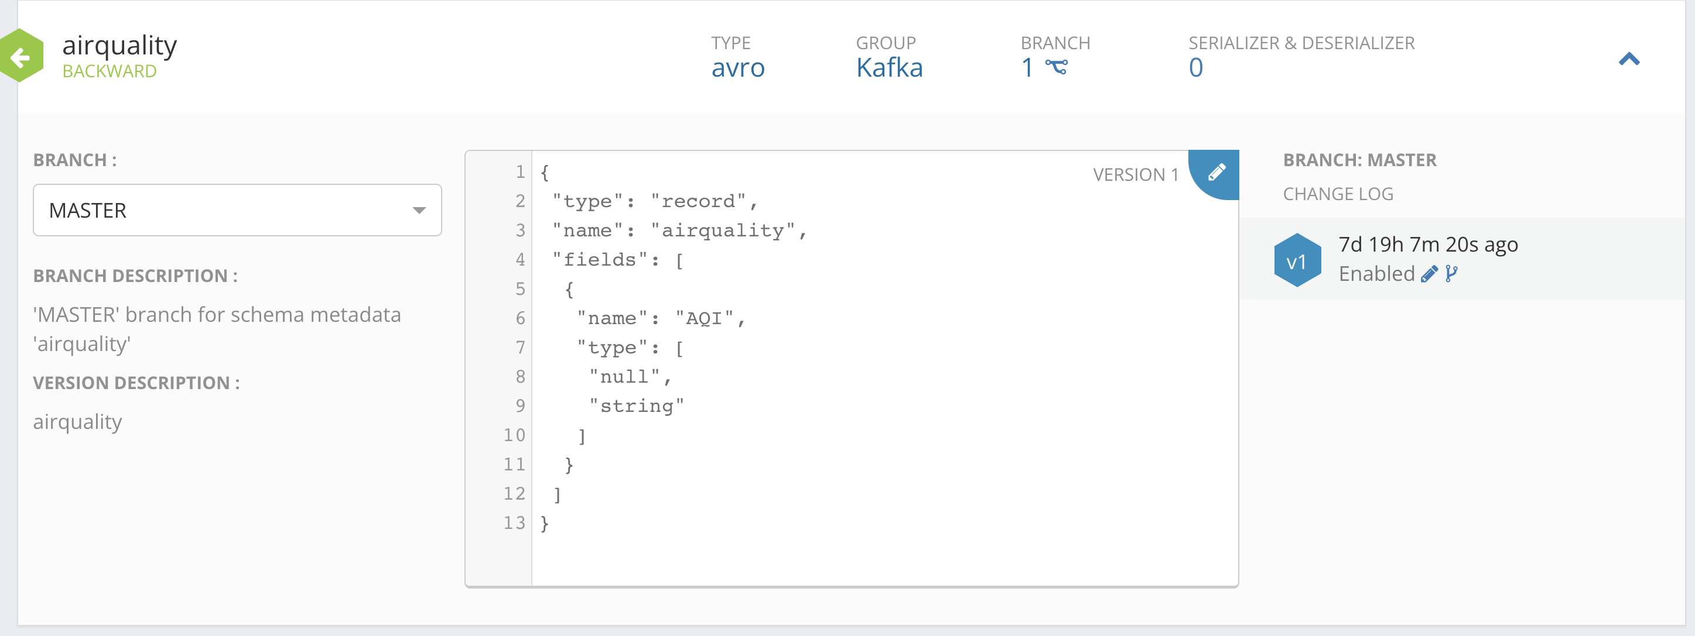Click the v1 hexagon version badge
Image resolution: width=1695 pixels, height=636 pixels.
(x=1297, y=262)
